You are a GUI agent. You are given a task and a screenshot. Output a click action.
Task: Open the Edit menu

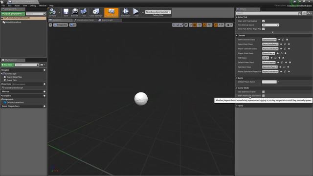pos(10,5)
